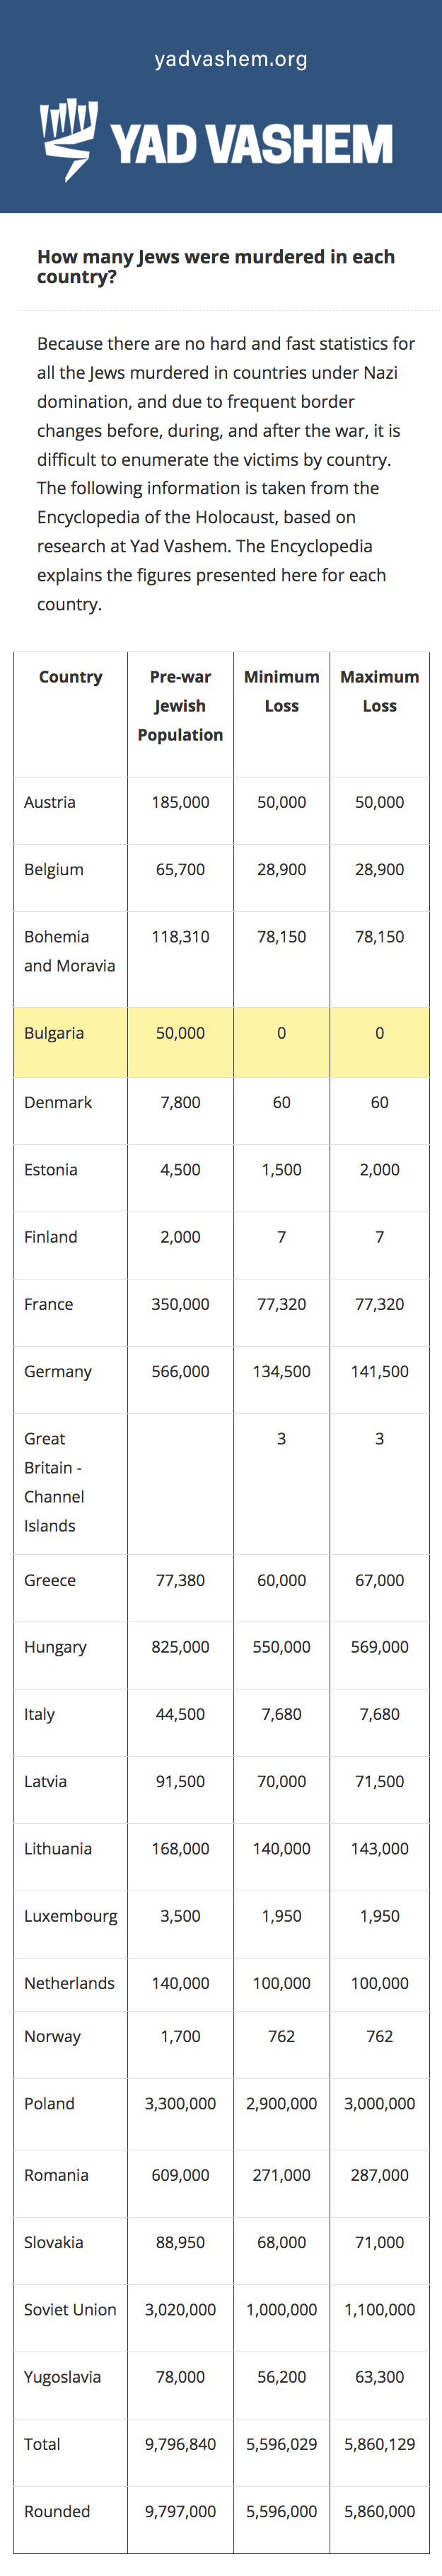Click the YAD VASHEM wordmark
The image size is (442, 2576).
tap(252, 145)
